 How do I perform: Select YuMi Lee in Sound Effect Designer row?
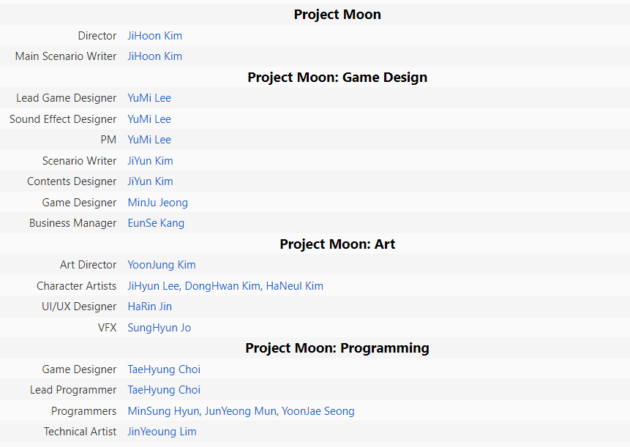point(149,119)
